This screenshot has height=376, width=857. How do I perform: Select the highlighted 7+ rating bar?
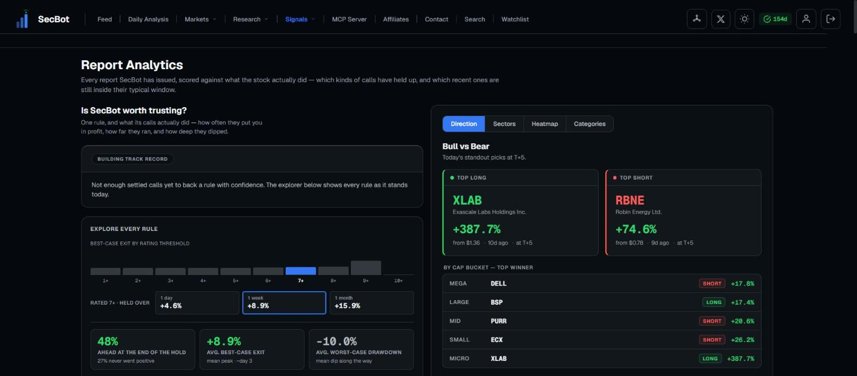[301, 271]
